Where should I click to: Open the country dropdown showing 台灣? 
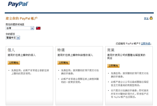pos(20,28)
